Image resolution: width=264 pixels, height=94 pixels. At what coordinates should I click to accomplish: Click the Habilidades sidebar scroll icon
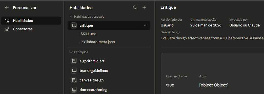7,21
